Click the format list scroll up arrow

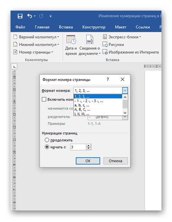125,97
